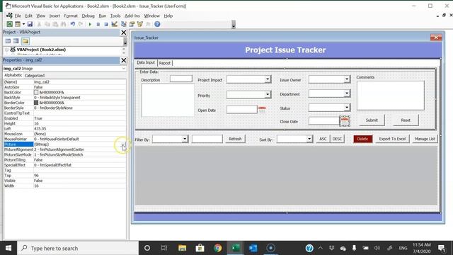Open the Status combo box arrow
453x255 pixels.
coord(347,107)
